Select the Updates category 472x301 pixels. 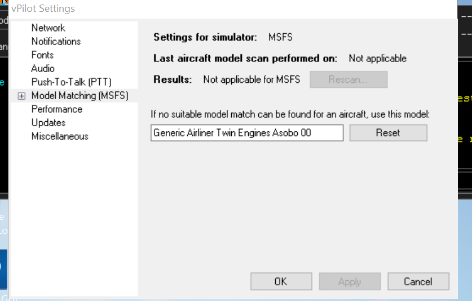tap(48, 122)
